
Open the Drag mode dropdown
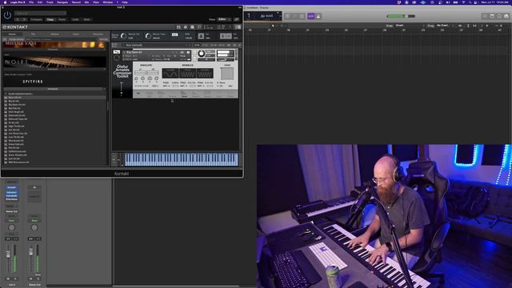click(445, 26)
